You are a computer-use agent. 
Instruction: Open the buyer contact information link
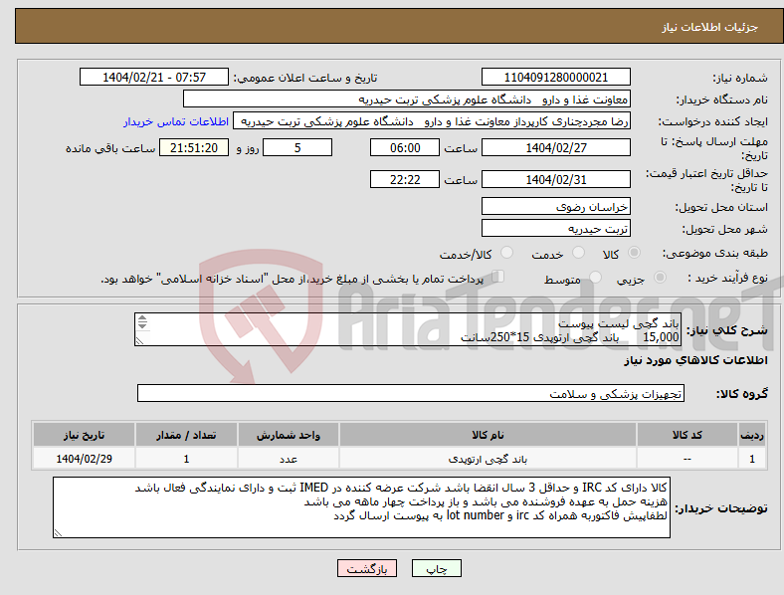(176, 121)
